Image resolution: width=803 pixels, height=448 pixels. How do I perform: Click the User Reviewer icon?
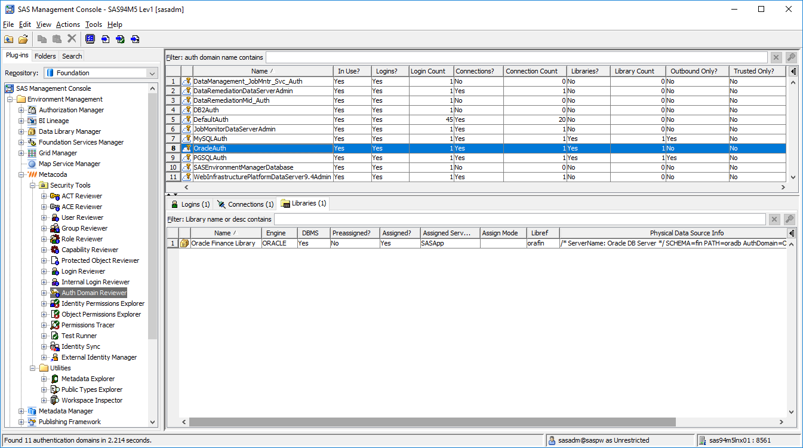point(55,217)
